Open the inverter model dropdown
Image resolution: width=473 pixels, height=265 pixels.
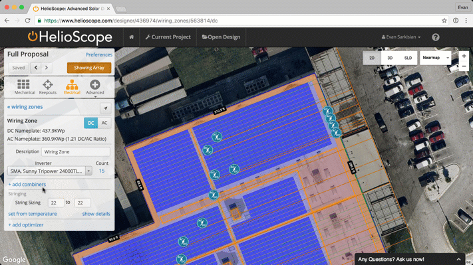pos(50,171)
